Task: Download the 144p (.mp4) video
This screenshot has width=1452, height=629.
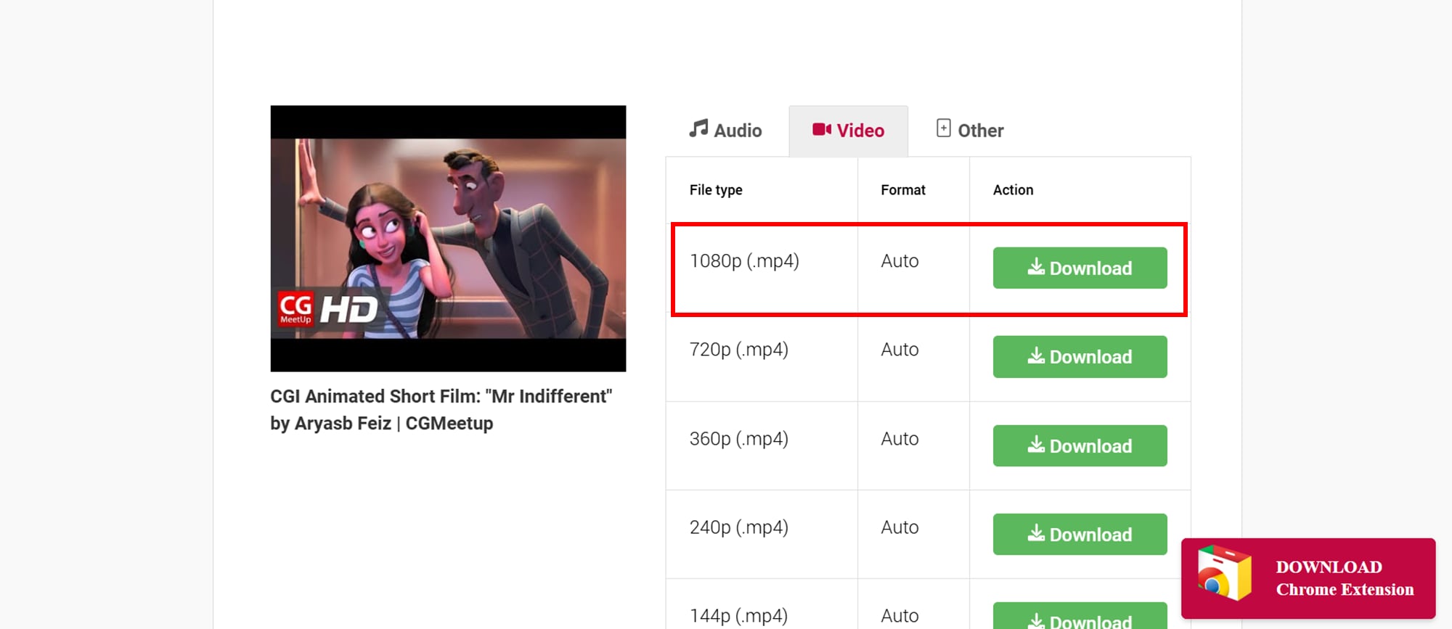Action: [1080, 618]
